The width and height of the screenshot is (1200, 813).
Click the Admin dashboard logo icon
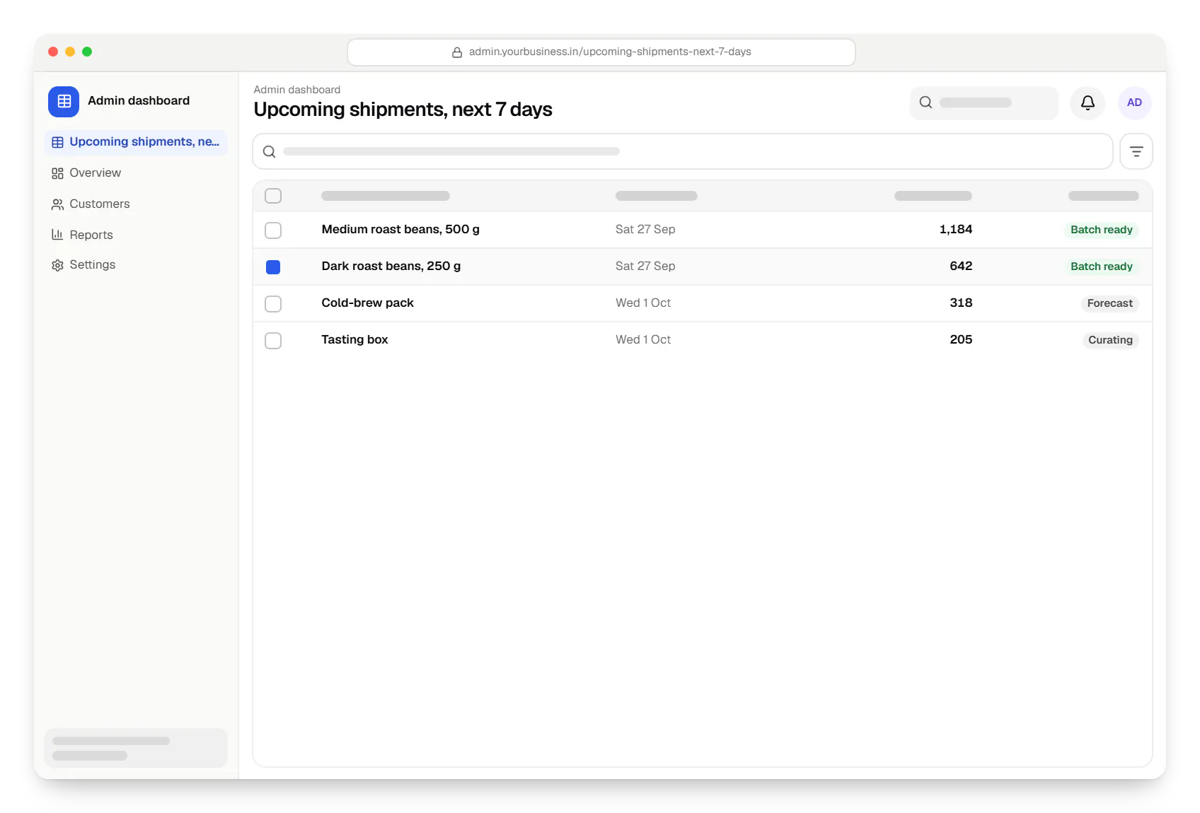64,101
